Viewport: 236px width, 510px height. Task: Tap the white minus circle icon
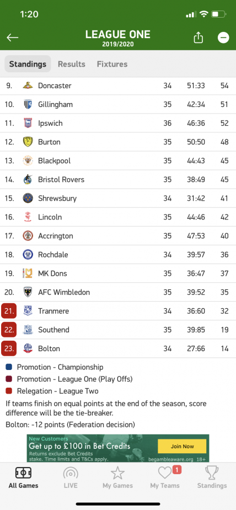click(223, 37)
